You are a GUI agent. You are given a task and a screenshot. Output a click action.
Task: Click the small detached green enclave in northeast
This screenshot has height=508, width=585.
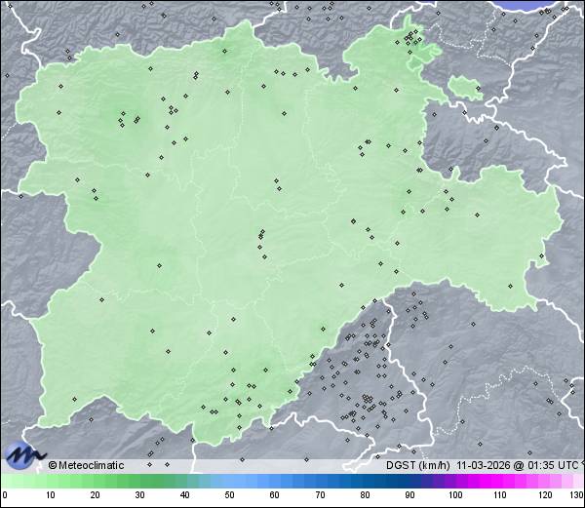click(x=465, y=87)
